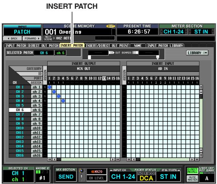Step insert output grid one left
Image resolution: width=217 pixels, height=184 pixels.
tap(54, 160)
